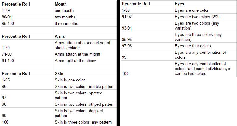Click 'Arms split at the elbow' cell
This screenshot has height=126, width=237.
click(x=85, y=61)
